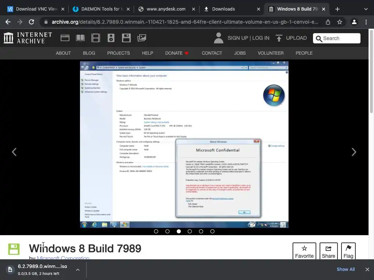Show the next carousel image
The image size is (374, 280).
click(354, 152)
